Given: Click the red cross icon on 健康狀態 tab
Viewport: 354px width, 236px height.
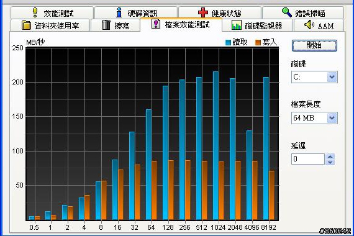Looking at the screenshot, I should 203,12.
